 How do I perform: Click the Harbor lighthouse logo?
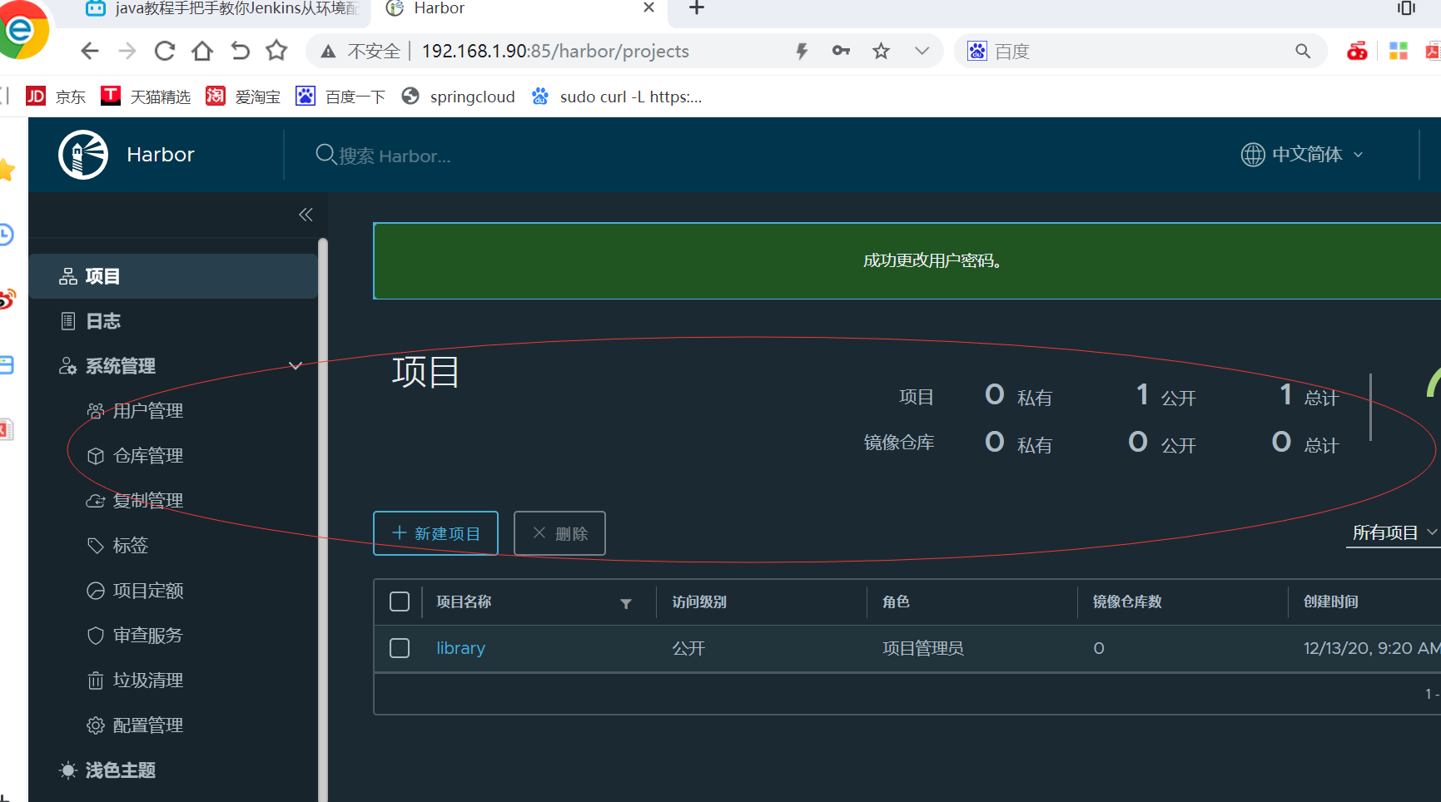[83, 155]
